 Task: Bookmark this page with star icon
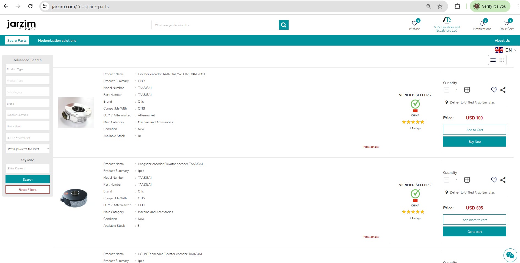pos(440,6)
